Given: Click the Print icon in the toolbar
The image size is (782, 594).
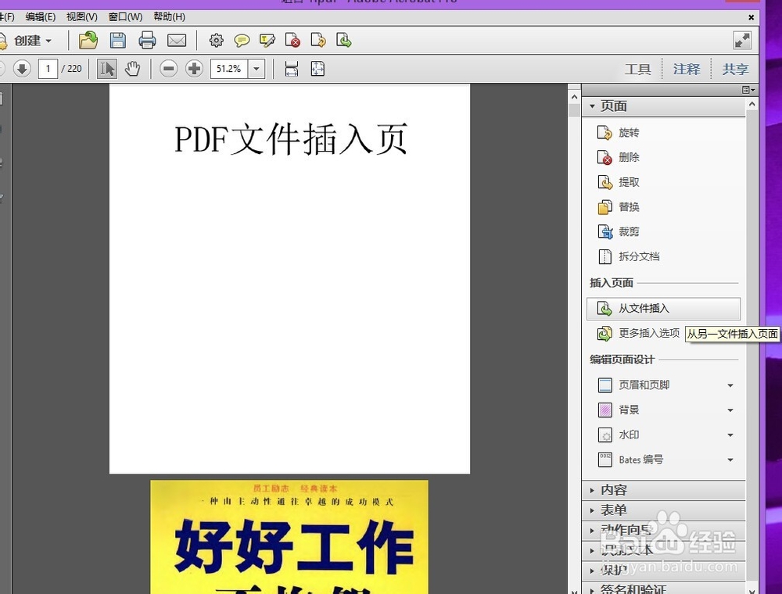Looking at the screenshot, I should point(148,41).
